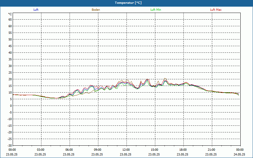Click the 03:00 time axis label
This screenshot has width=253, height=158.
click(41, 150)
